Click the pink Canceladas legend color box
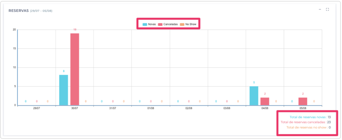Viewport: 342px width, 140px height. click(160, 25)
